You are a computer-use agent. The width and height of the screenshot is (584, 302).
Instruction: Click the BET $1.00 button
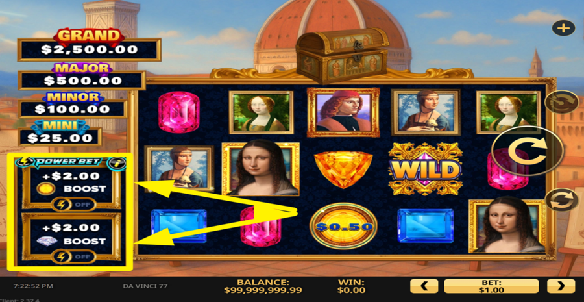click(x=491, y=286)
